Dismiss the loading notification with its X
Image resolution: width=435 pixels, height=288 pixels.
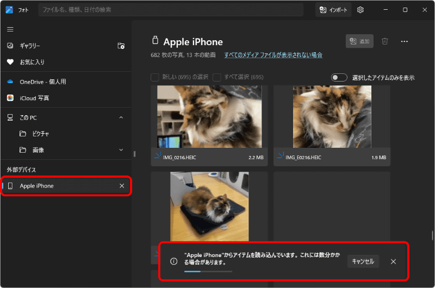tap(393, 261)
